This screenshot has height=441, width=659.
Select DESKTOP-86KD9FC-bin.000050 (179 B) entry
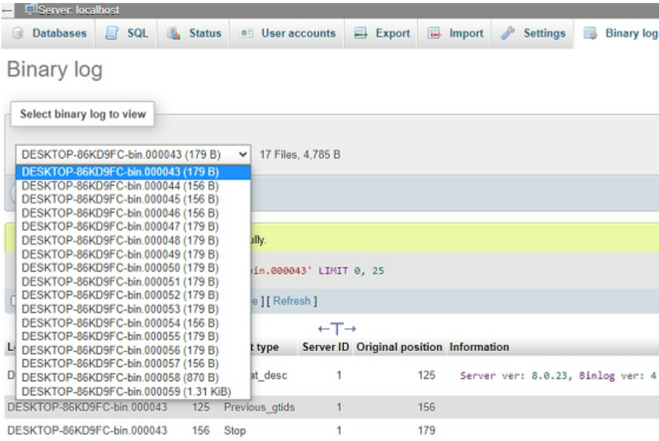pos(120,268)
